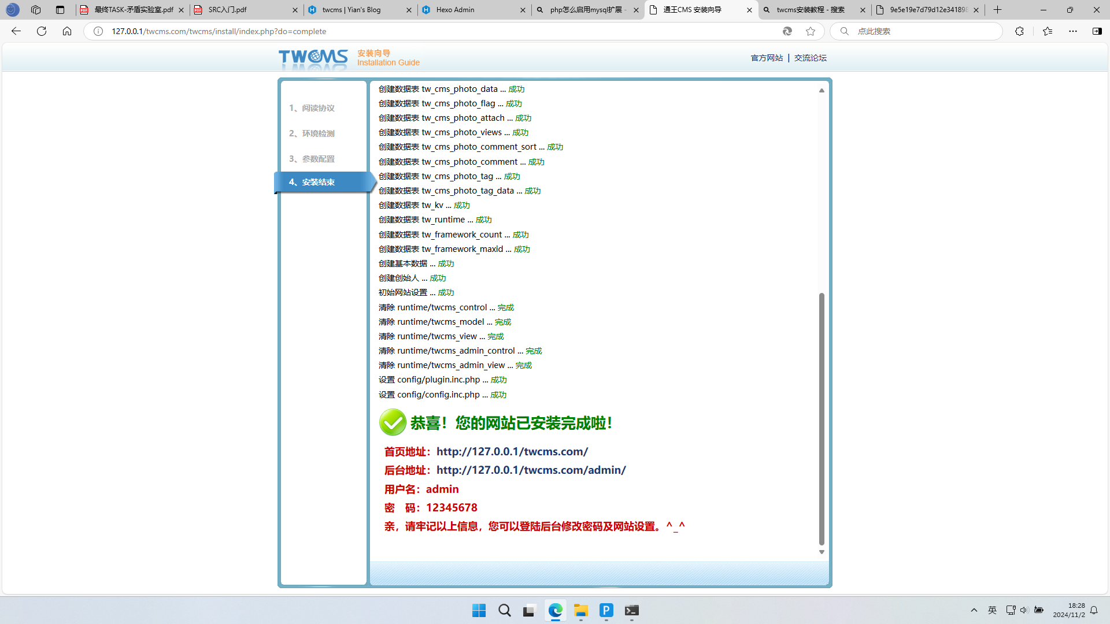Viewport: 1110px width, 624px height.
Task: Reload the page with refresh icon
Action: tap(42, 31)
